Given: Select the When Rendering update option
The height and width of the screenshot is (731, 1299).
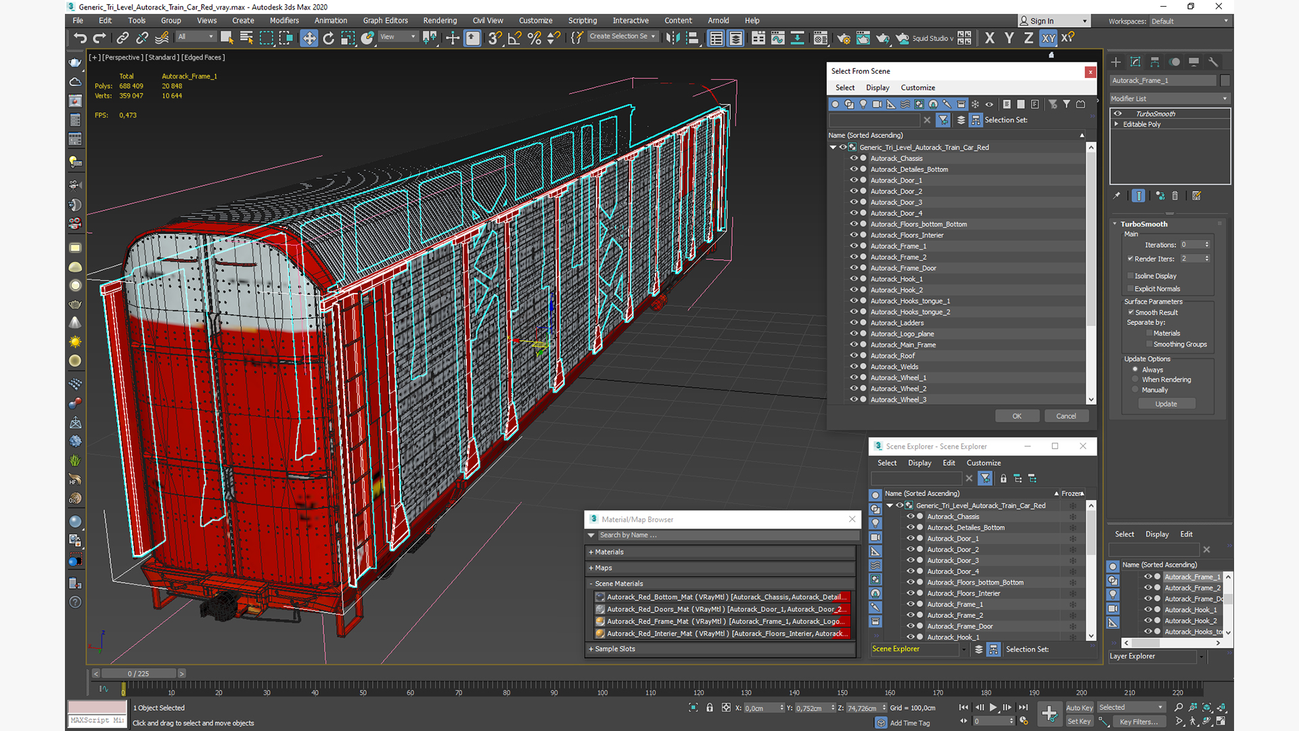Looking at the screenshot, I should [1135, 380].
